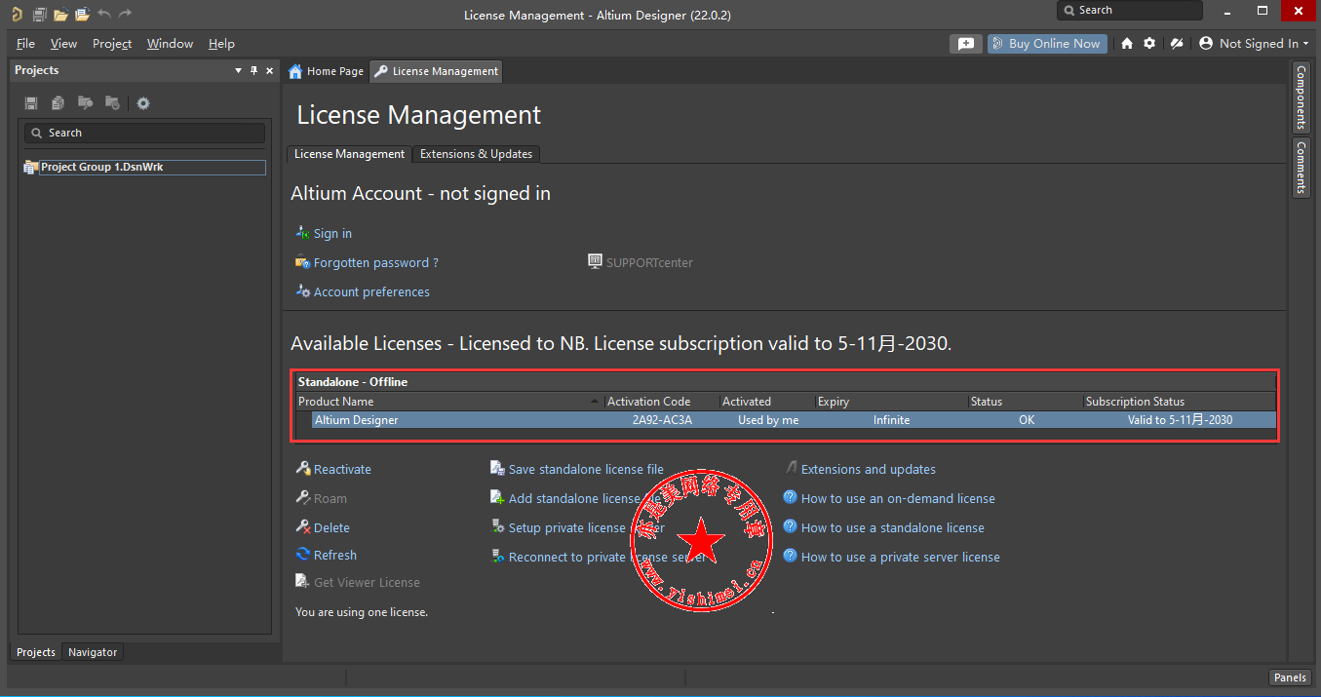Select the Projects tab at panel bottom
The height and width of the screenshot is (697, 1321).
[x=36, y=652]
